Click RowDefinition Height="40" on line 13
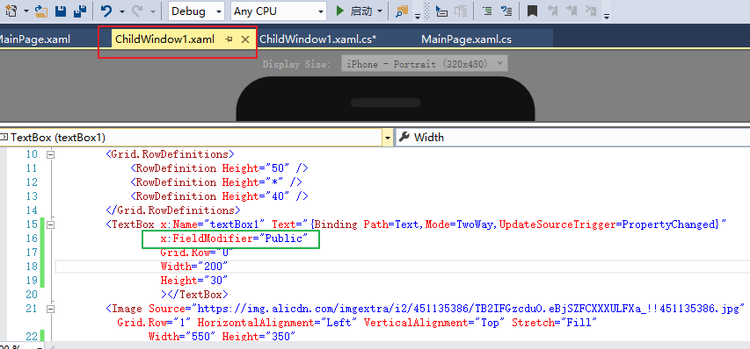 coord(219,196)
